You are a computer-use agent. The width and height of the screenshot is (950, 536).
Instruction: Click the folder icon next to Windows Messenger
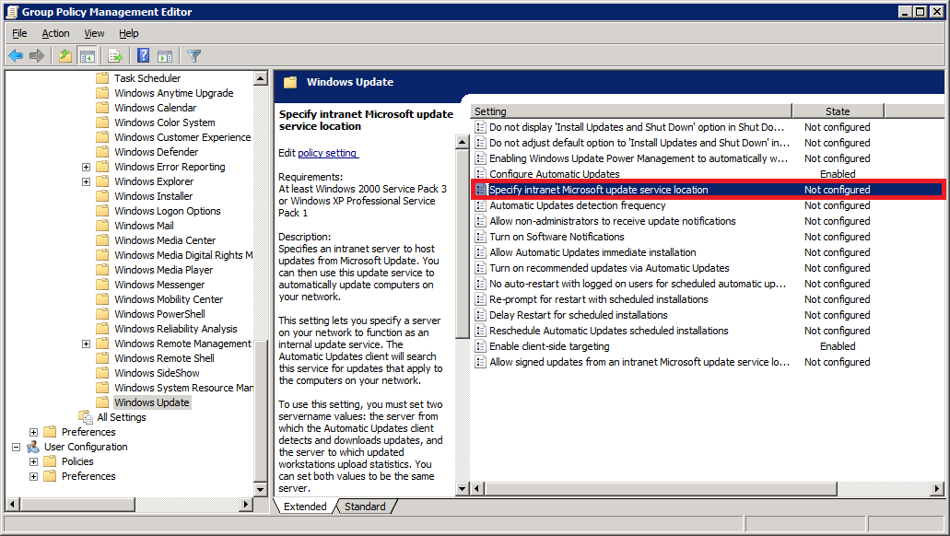point(102,285)
